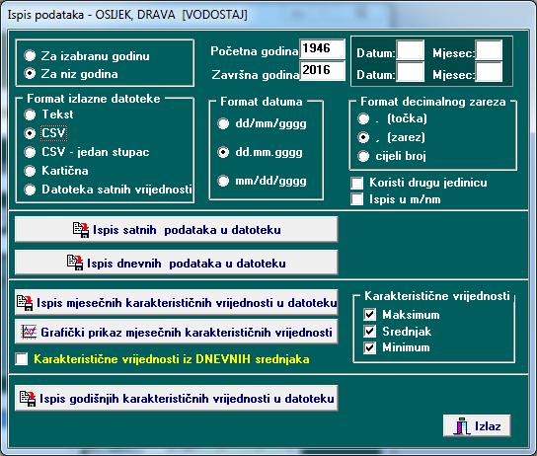
Task: Export yearly characteristic values to file
Action: point(176,398)
